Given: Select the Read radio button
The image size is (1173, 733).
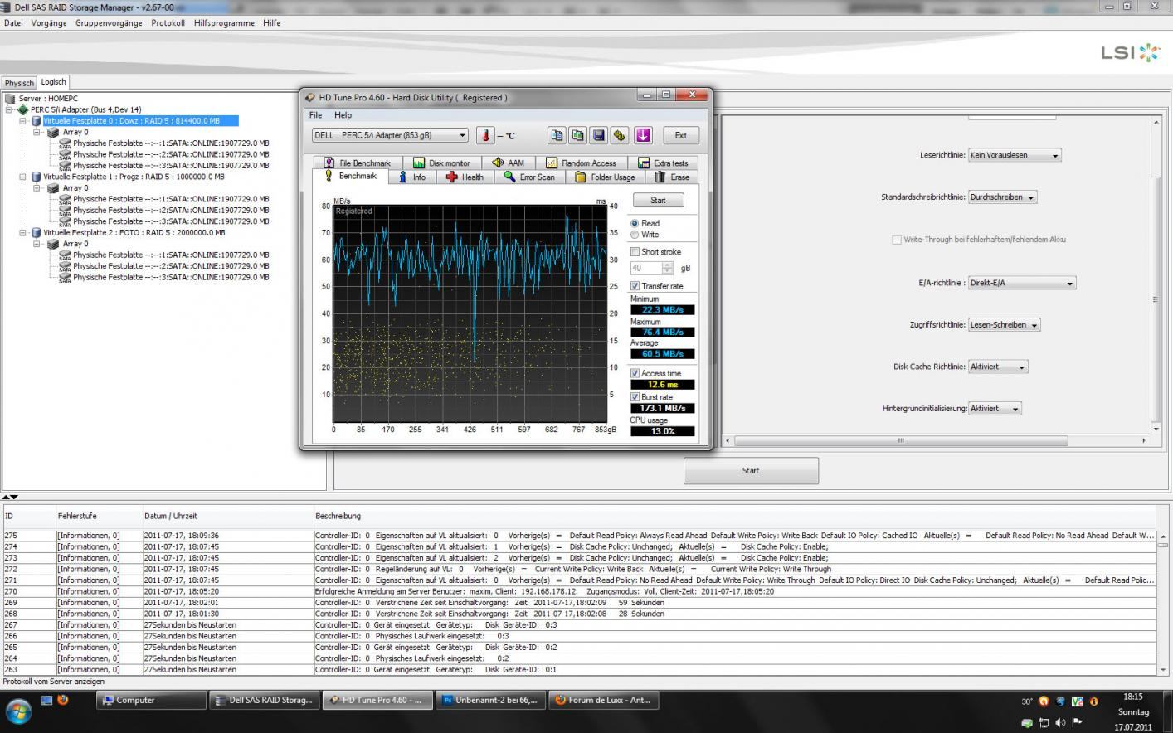Looking at the screenshot, I should [635, 223].
